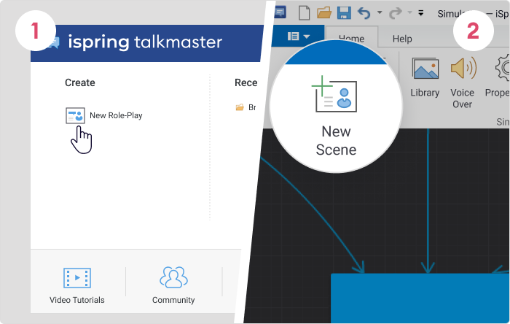Open Voice Over speaker icon
The height and width of the screenshot is (324, 510).
[463, 68]
